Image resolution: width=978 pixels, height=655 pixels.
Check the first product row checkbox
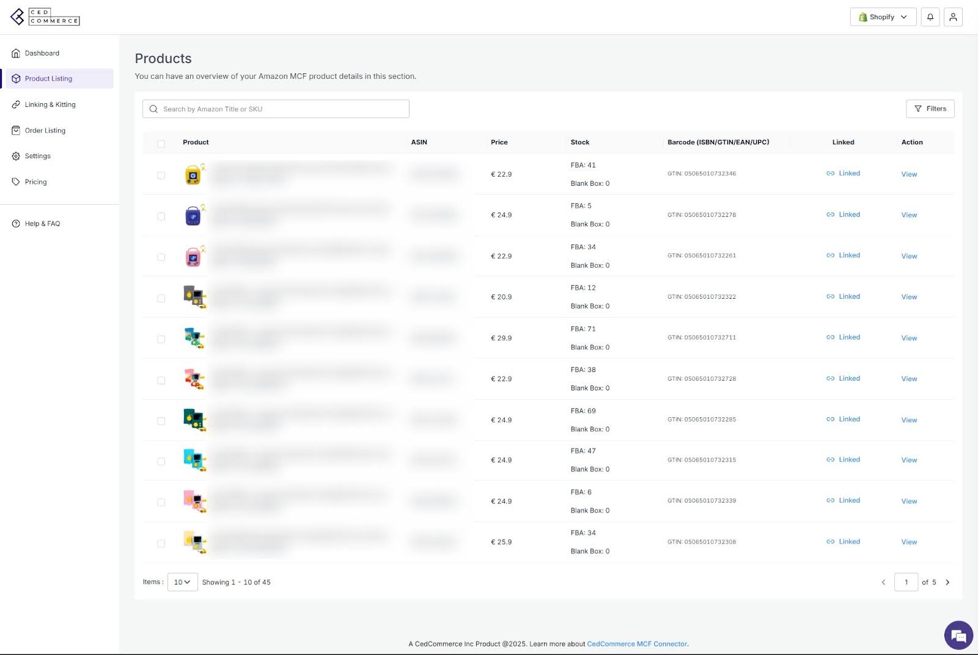click(161, 175)
